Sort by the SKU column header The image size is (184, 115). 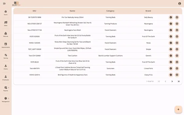34,11
